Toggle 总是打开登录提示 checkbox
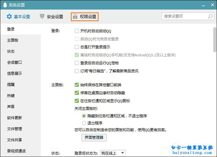217x157 pixels. click(77, 47)
